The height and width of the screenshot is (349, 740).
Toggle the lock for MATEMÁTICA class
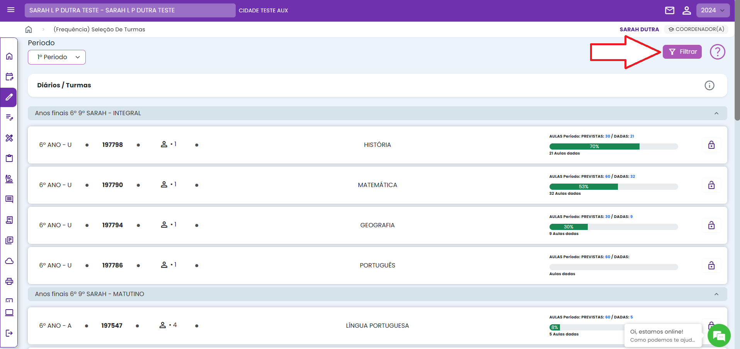pos(711,185)
